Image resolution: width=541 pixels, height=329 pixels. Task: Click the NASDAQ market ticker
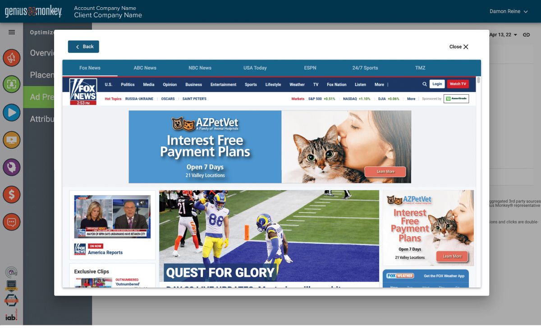[357, 99]
